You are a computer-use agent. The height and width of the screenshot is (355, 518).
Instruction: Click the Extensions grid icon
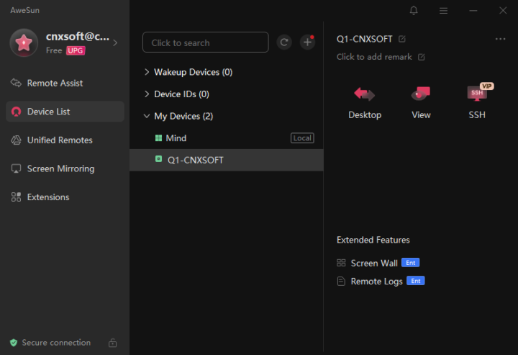(16, 197)
